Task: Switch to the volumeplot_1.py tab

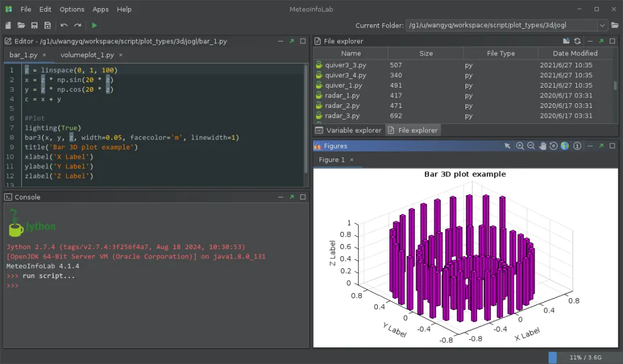Action: pyautogui.click(x=87, y=55)
